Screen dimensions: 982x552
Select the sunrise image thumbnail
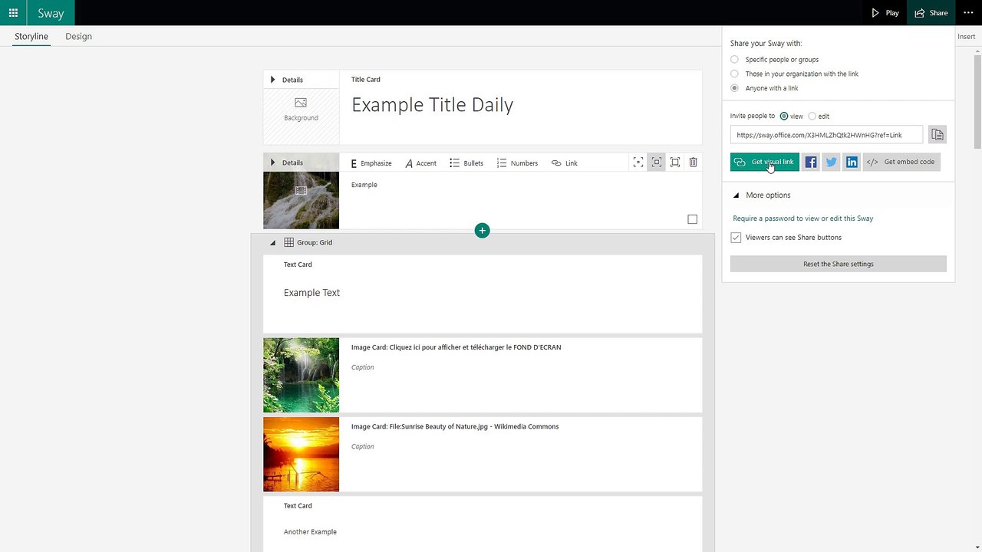tap(301, 454)
